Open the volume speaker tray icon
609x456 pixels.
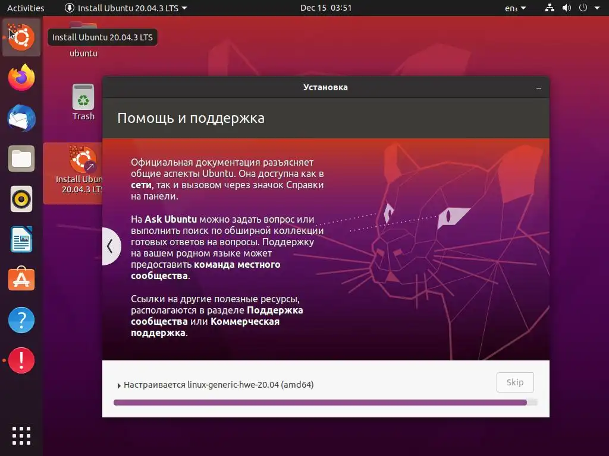click(x=567, y=8)
